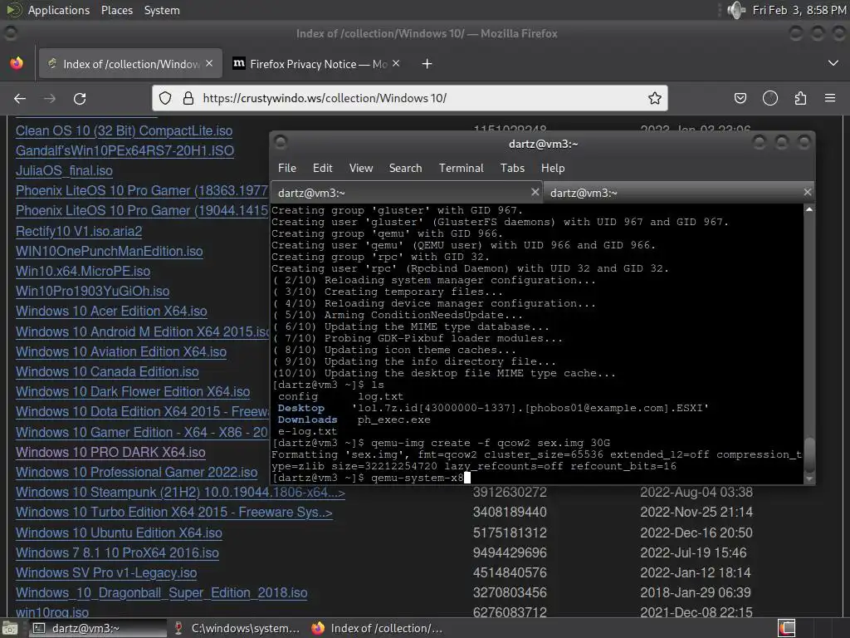This screenshot has height=638, width=850.
Task: Switch to dartz@vm3 terminal in taskbar
Action: 98,628
